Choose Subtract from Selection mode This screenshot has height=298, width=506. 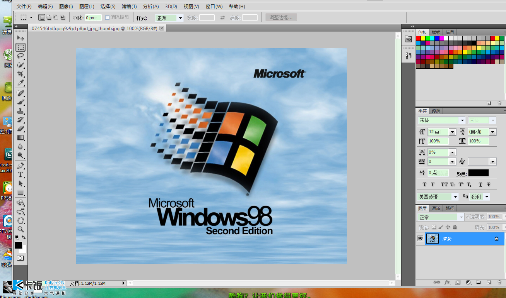[x=55, y=17]
